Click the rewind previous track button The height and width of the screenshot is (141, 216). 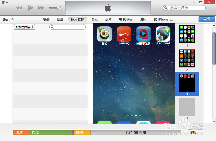[x=19, y=8]
